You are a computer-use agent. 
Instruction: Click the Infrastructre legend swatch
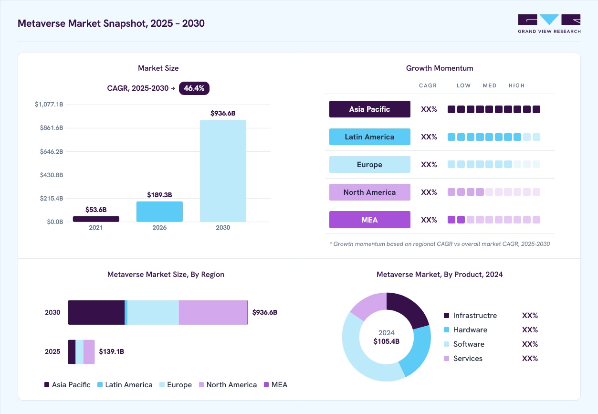click(x=446, y=316)
